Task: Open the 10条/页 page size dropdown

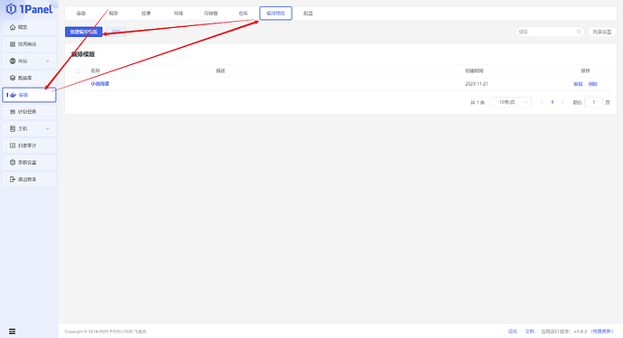Action: tap(510, 102)
